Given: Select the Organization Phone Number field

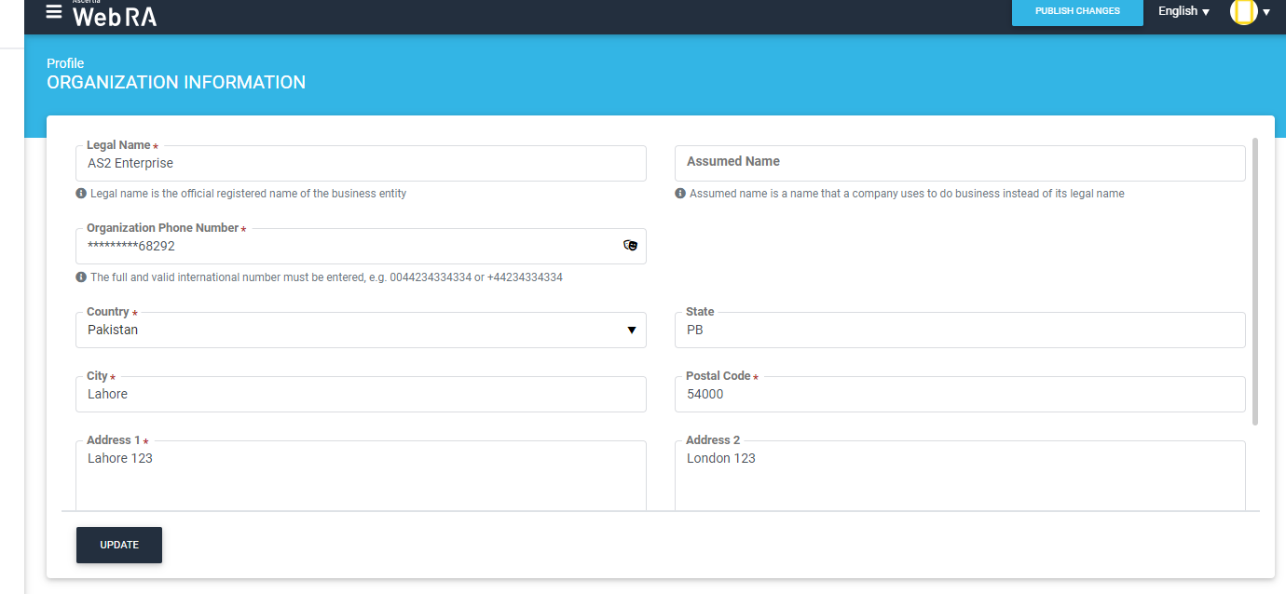Looking at the screenshot, I should [x=345, y=247].
